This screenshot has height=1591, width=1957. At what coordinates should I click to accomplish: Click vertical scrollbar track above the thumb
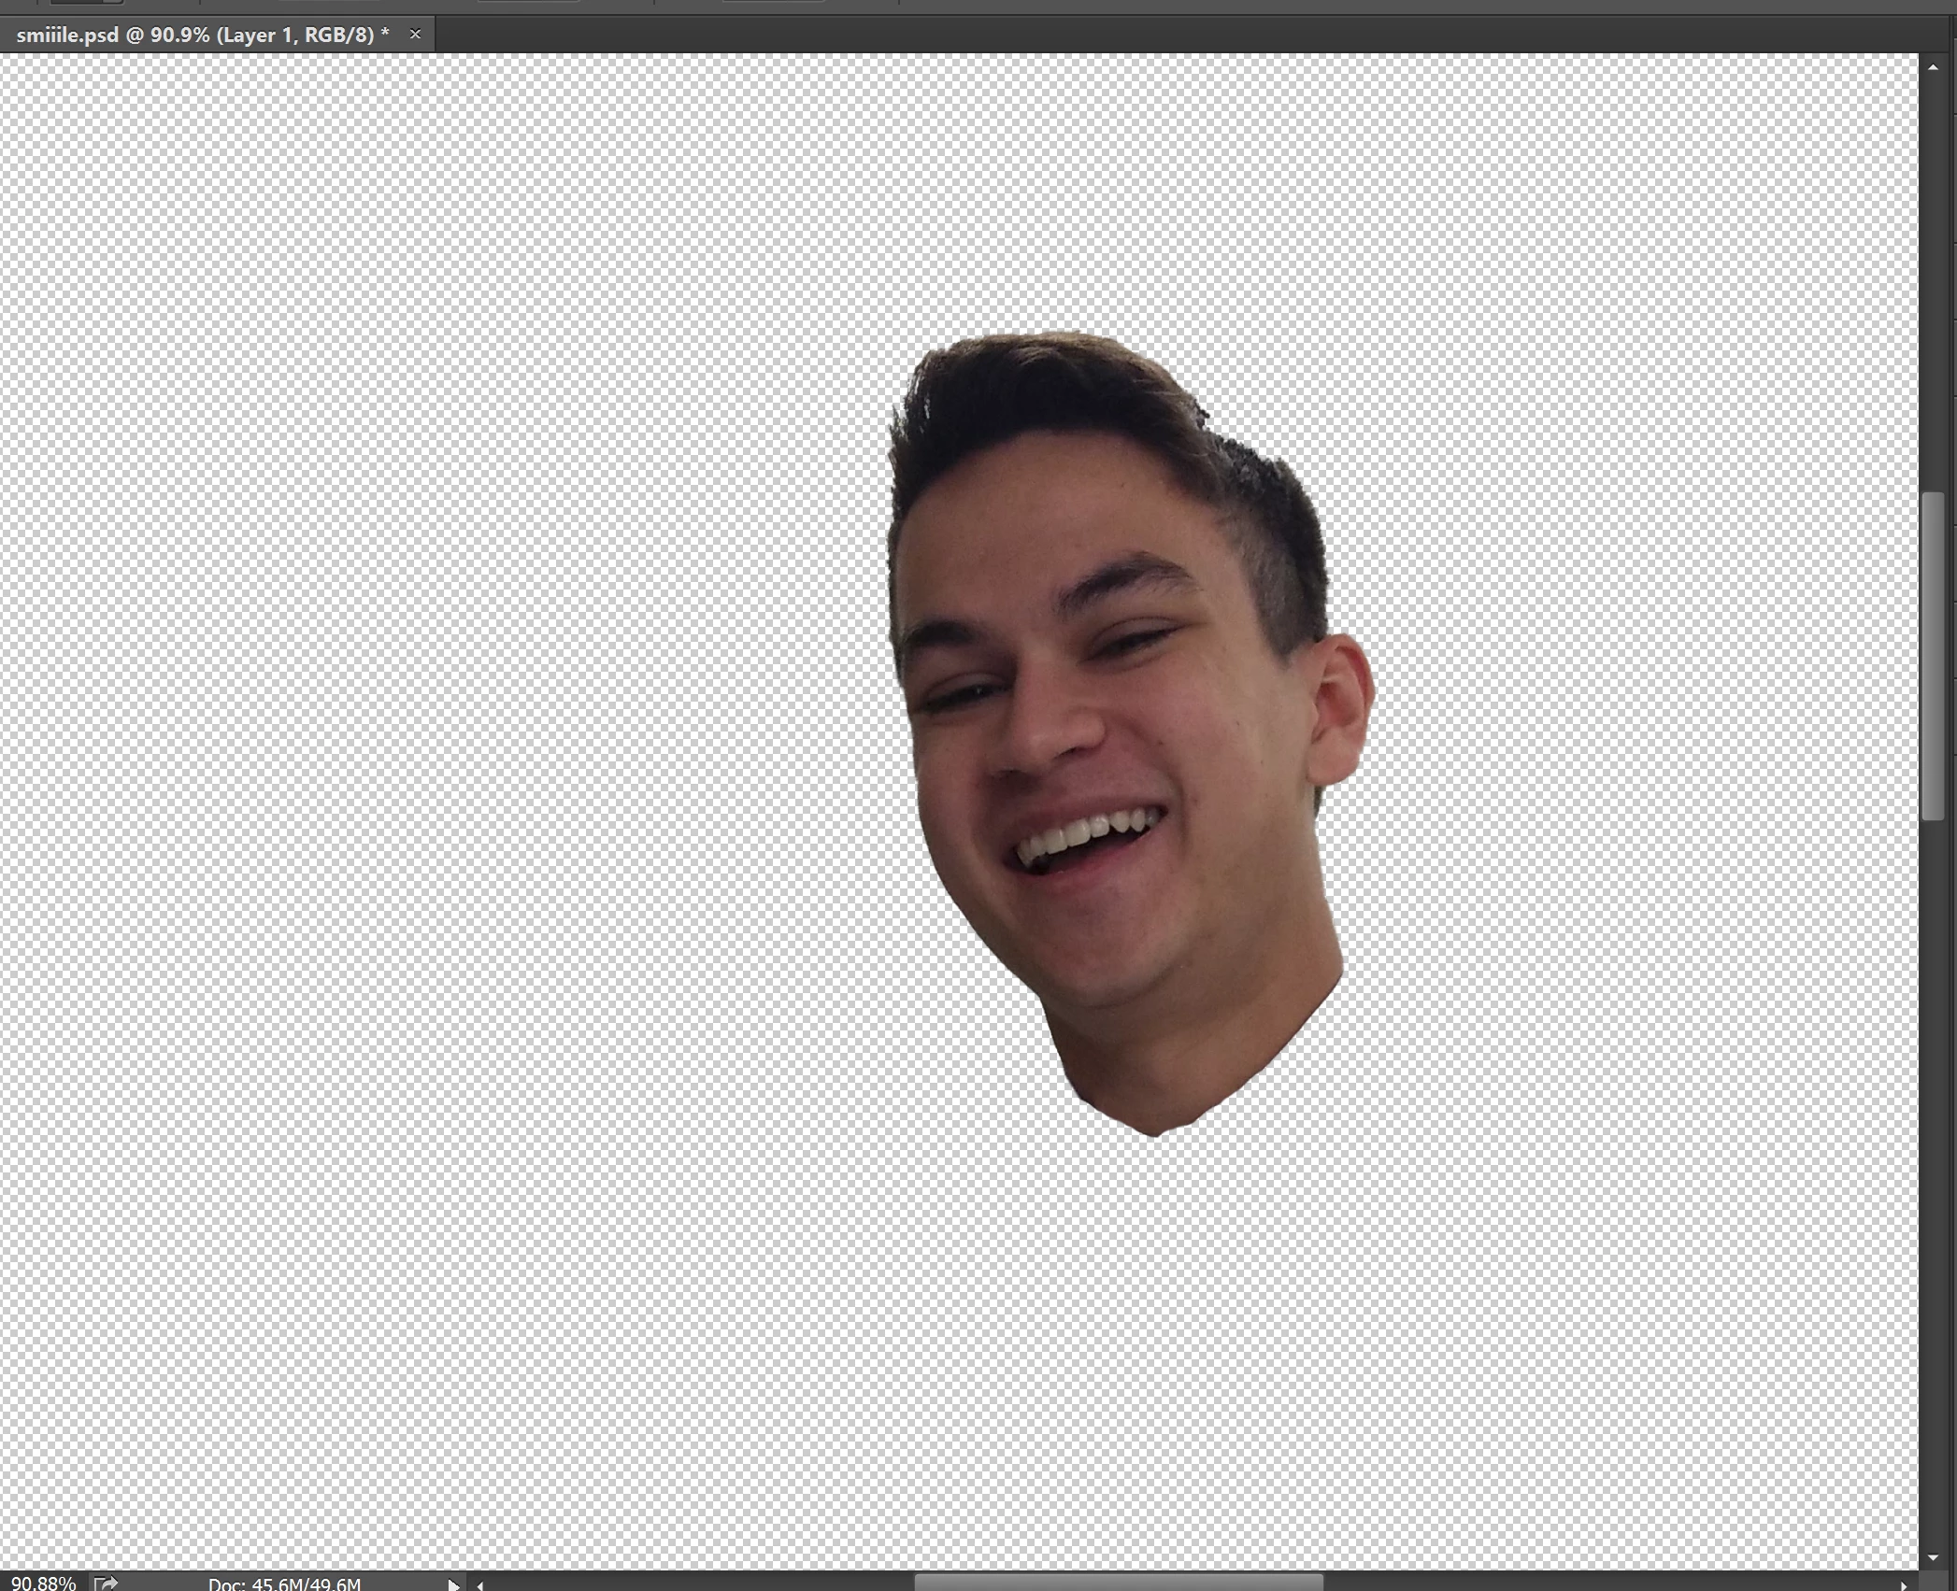pyautogui.click(x=1933, y=280)
